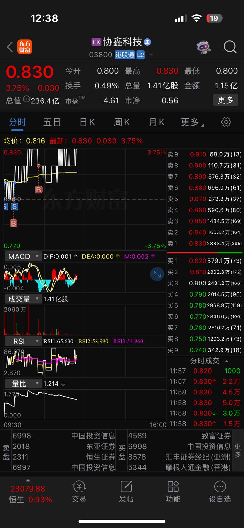Image resolution: width=244 pixels, height=528 pixels.
Task: Tap the search magnifier icon
Action: 230,47
